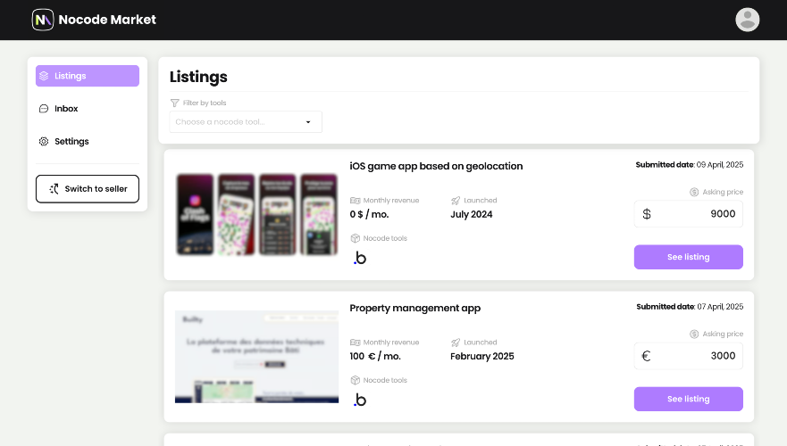Click See listing for iOS game app
Viewport: 787px width, 446px height.
(689, 257)
